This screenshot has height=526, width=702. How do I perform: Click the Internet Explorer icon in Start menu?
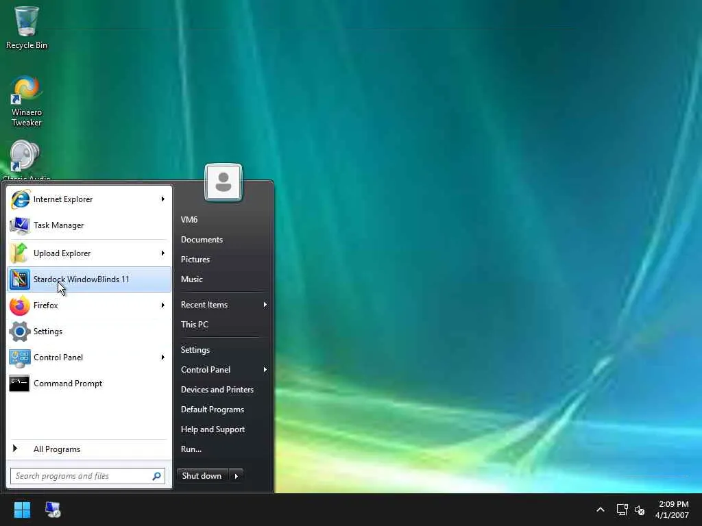coord(20,199)
